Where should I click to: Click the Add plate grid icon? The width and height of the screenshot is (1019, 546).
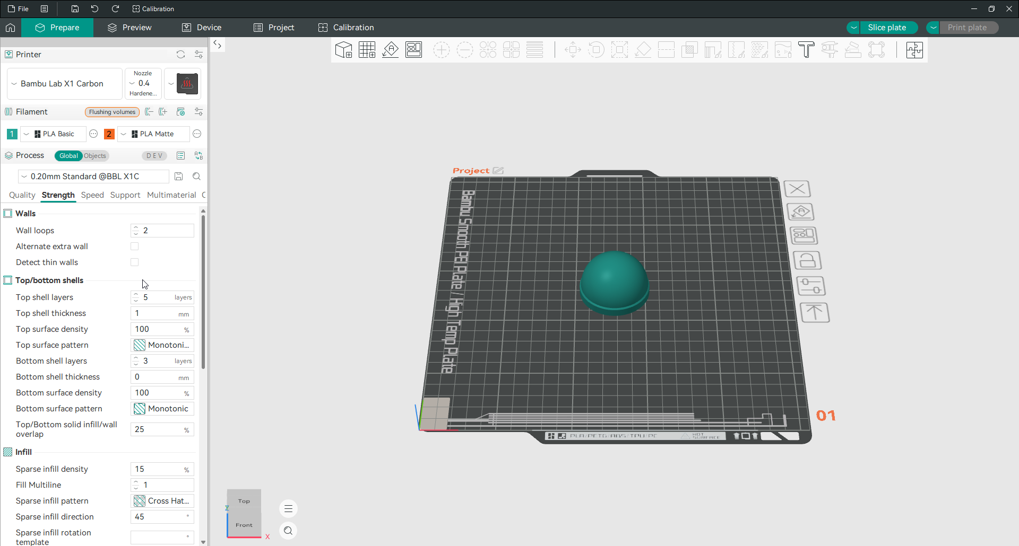367,50
